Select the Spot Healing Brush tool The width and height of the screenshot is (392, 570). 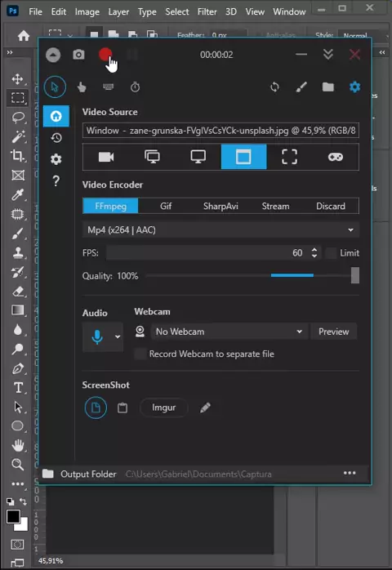pyautogui.click(x=17, y=214)
